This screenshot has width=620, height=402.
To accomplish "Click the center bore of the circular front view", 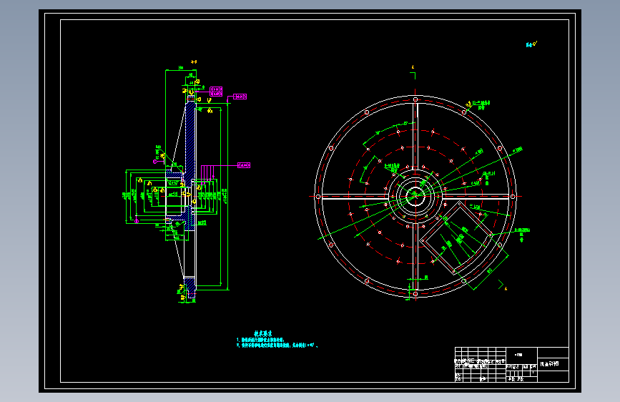I will 415,196.
